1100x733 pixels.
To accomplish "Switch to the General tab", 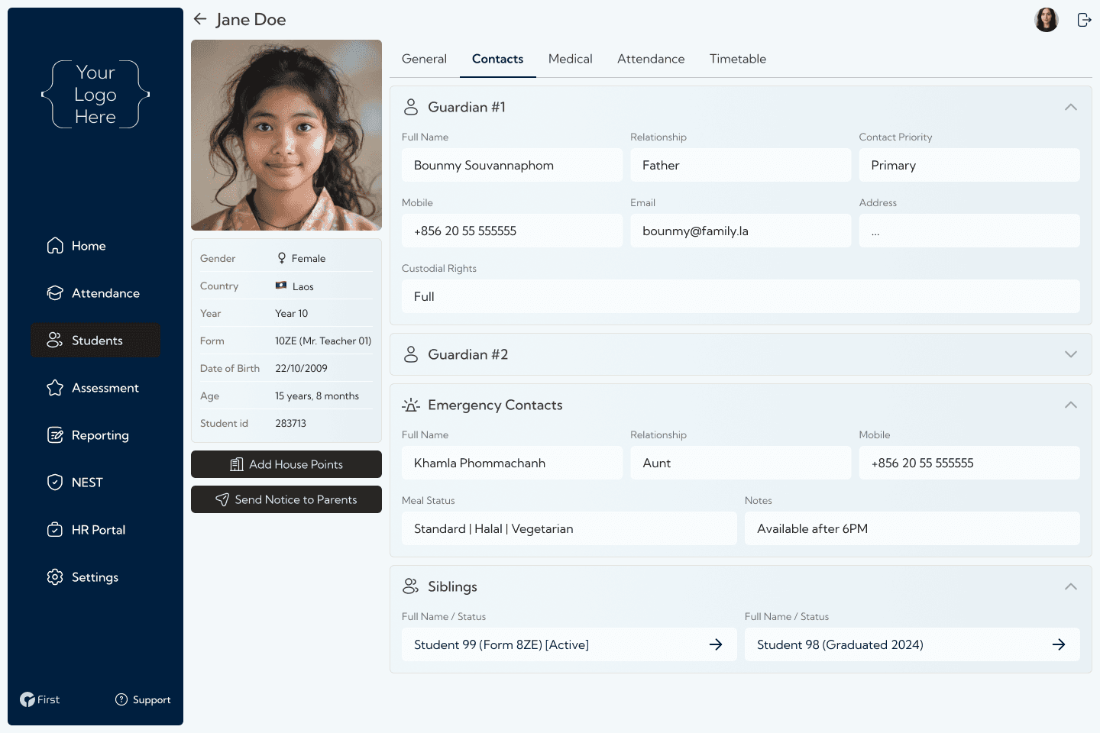I will pyautogui.click(x=424, y=59).
